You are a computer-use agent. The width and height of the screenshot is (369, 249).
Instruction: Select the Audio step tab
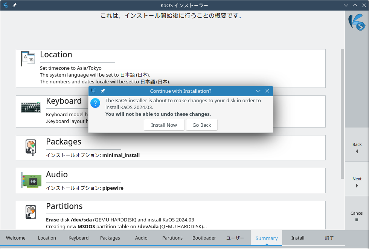click(x=141, y=238)
